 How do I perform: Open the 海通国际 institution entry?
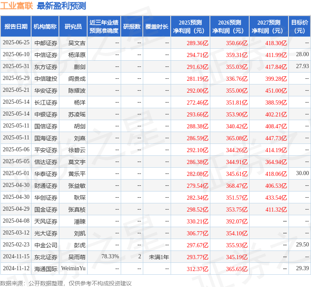[x=46, y=269]
